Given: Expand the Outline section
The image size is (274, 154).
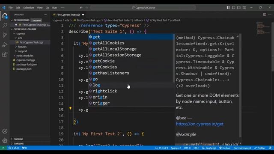Looking at the screenshot, I should (x=18, y=139).
